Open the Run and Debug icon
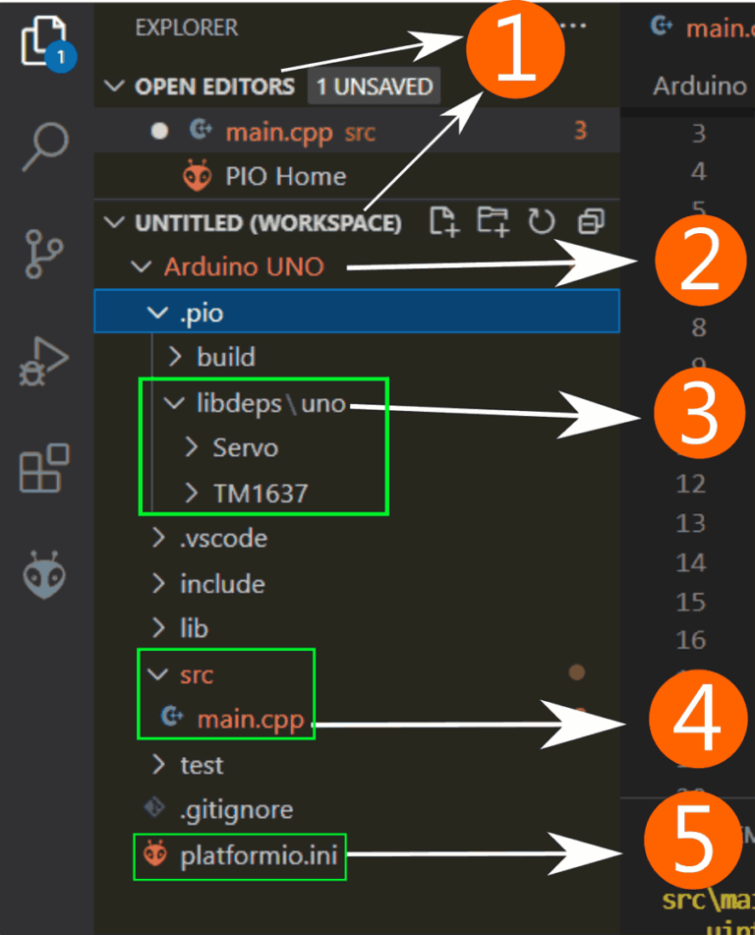755x935 pixels. click(44, 362)
